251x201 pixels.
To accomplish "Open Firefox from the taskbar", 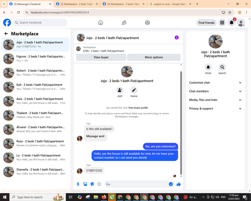I will [104, 197].
